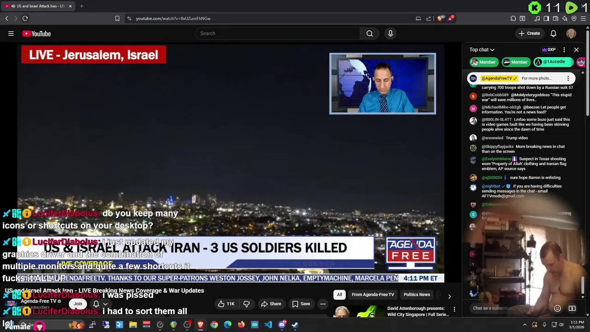Viewport: 590px width, 332px height.
Task: Like the video with 11K likes
Action: (226, 304)
